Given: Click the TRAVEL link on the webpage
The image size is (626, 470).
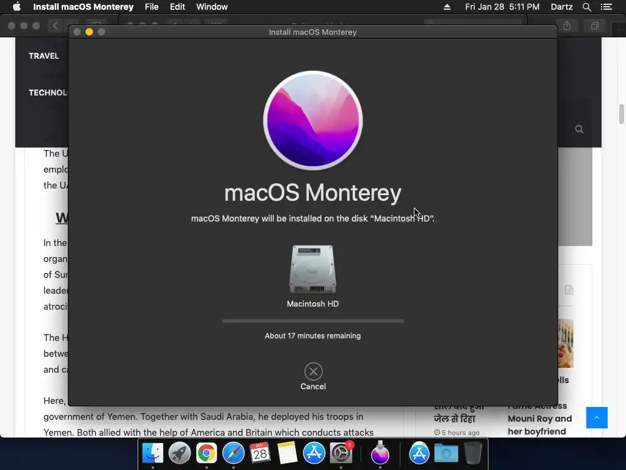Looking at the screenshot, I should coord(44,56).
